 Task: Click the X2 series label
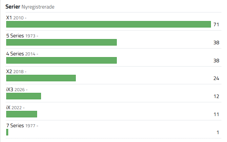[9, 71]
